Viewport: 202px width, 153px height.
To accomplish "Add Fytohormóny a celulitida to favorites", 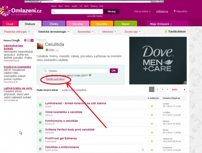I will [152, 122].
